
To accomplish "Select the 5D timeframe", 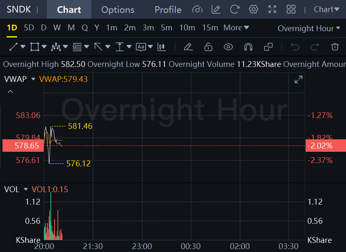I will coord(29,28).
